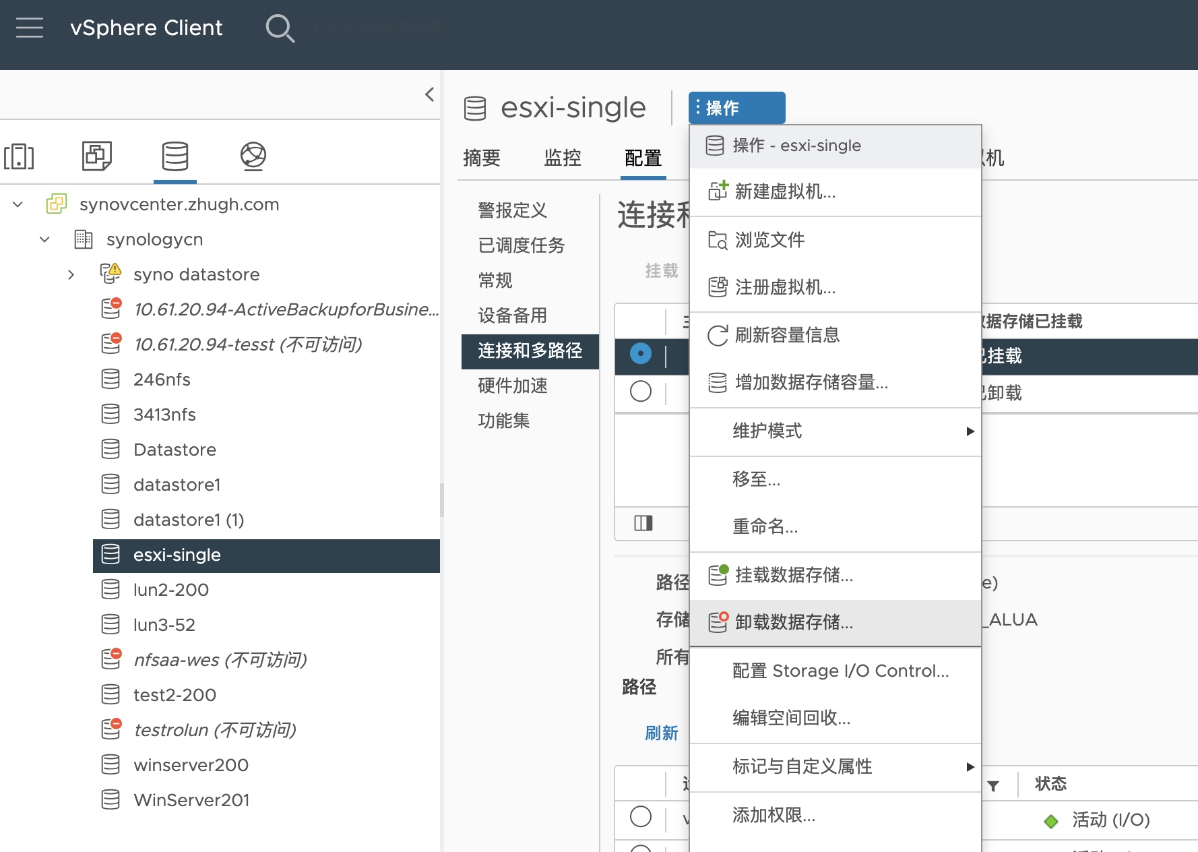This screenshot has width=1198, height=852.
Task: Click the Register VM icon in actions menu
Action: [x=718, y=287]
